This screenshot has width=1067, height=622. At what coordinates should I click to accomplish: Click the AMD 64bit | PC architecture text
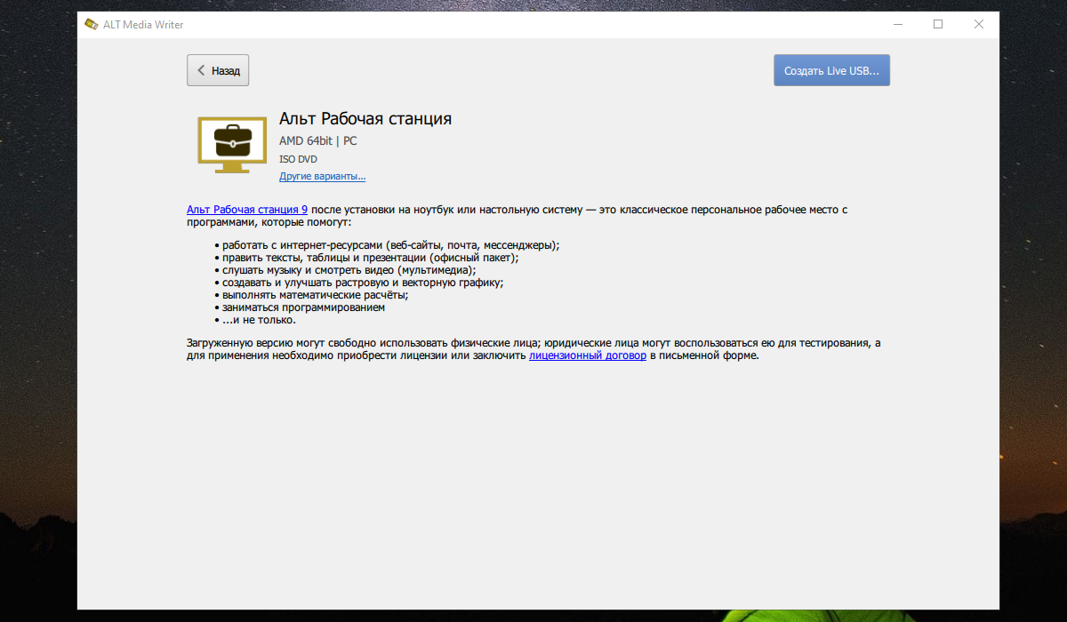click(x=317, y=141)
